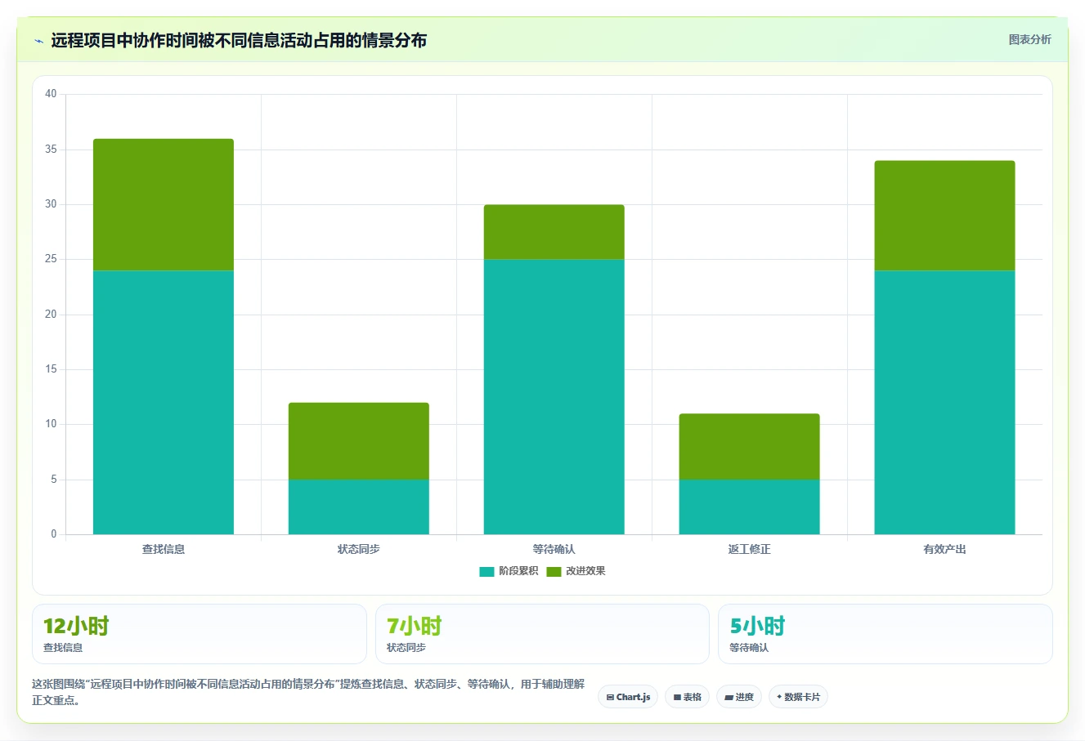Image resolution: width=1085 pixels, height=741 pixels.
Task: Select the teal bar segment for 等待确认
Action: tap(554, 397)
